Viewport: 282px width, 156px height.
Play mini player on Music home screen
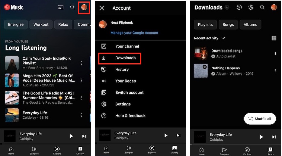(71, 136)
